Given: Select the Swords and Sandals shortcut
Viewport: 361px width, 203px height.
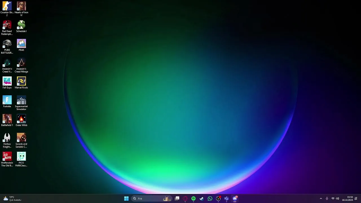Looking at the screenshot, I should click(x=21, y=140).
